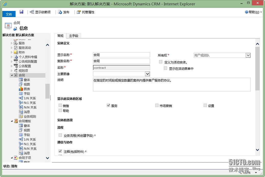This screenshot has height=177, width=265.
Task: Select N:N 关系 under 合同模板
Action: click(30, 148)
